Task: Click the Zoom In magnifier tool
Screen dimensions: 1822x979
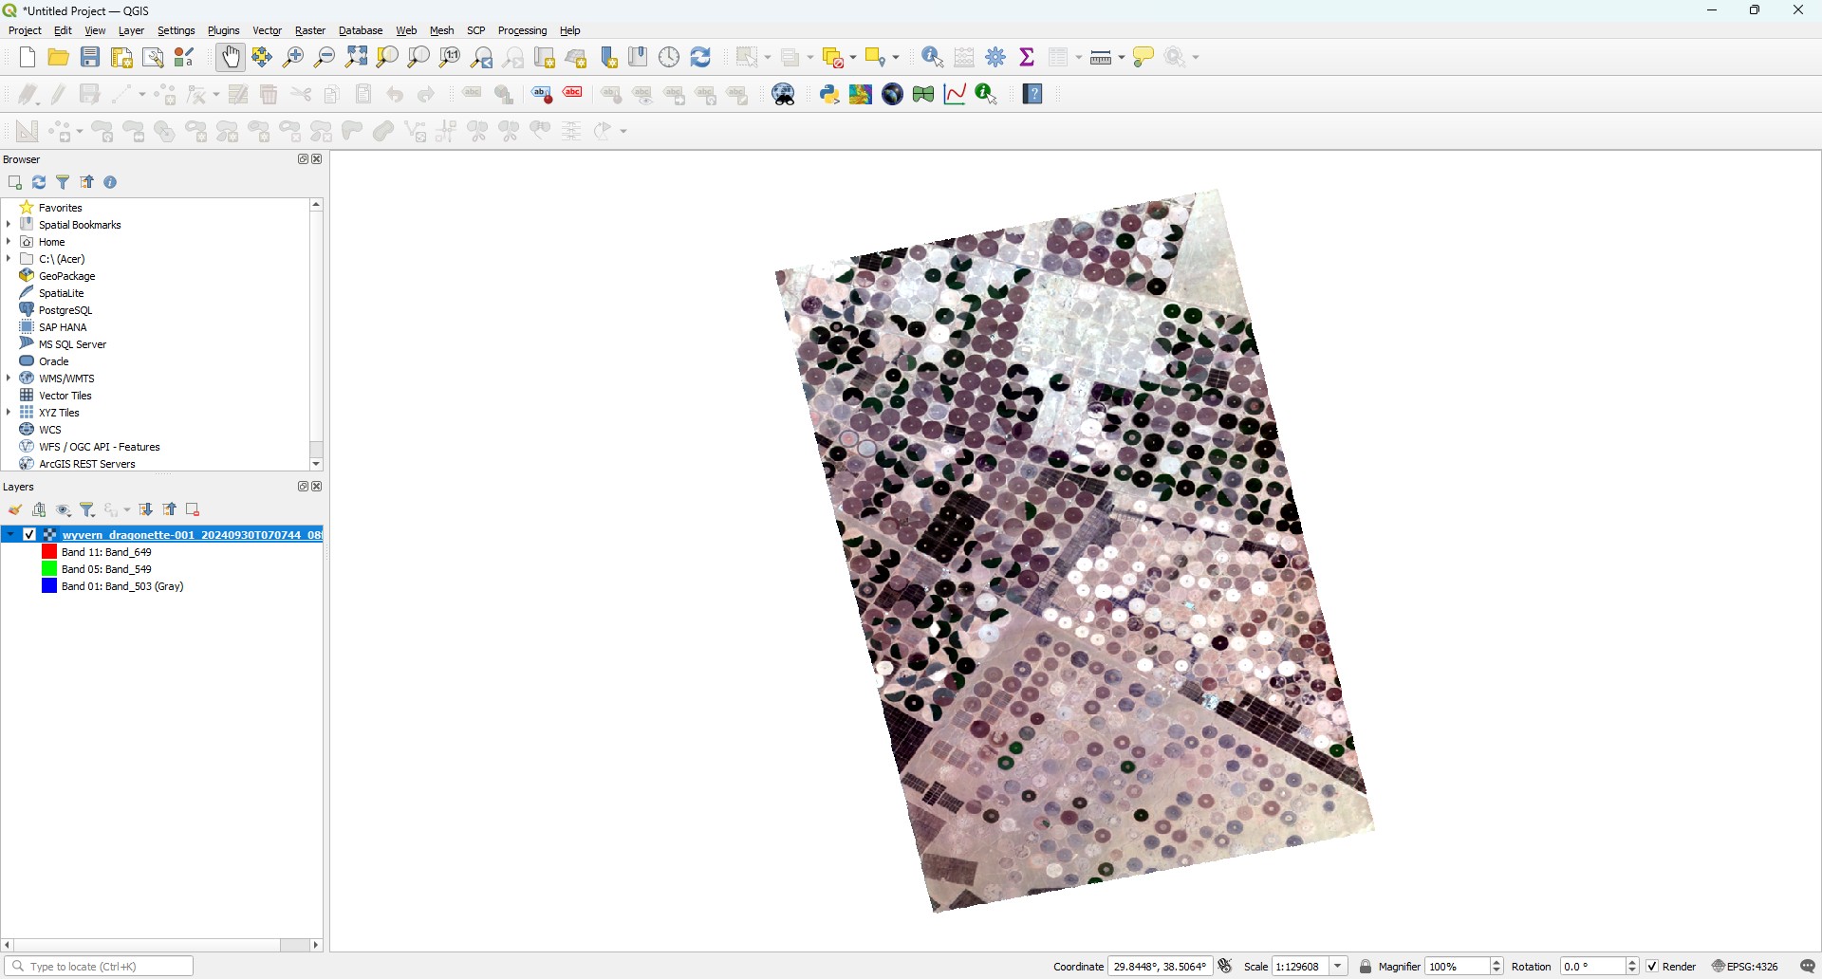Action: click(294, 58)
